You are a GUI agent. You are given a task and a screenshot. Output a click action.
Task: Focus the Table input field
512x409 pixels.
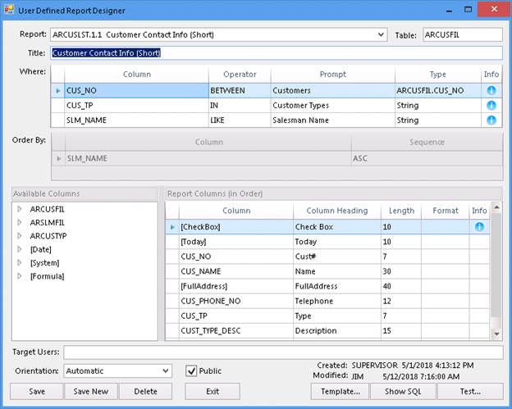pos(463,34)
